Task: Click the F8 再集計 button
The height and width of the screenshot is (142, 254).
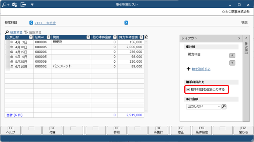Action: [158, 130]
